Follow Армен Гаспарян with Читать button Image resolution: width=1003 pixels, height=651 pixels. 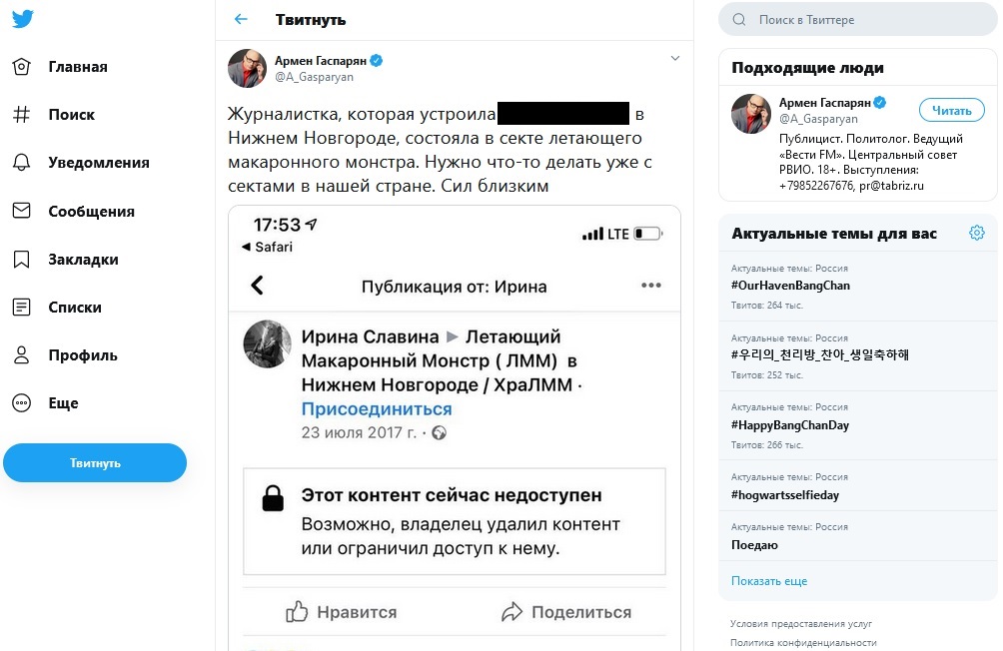click(x=951, y=110)
